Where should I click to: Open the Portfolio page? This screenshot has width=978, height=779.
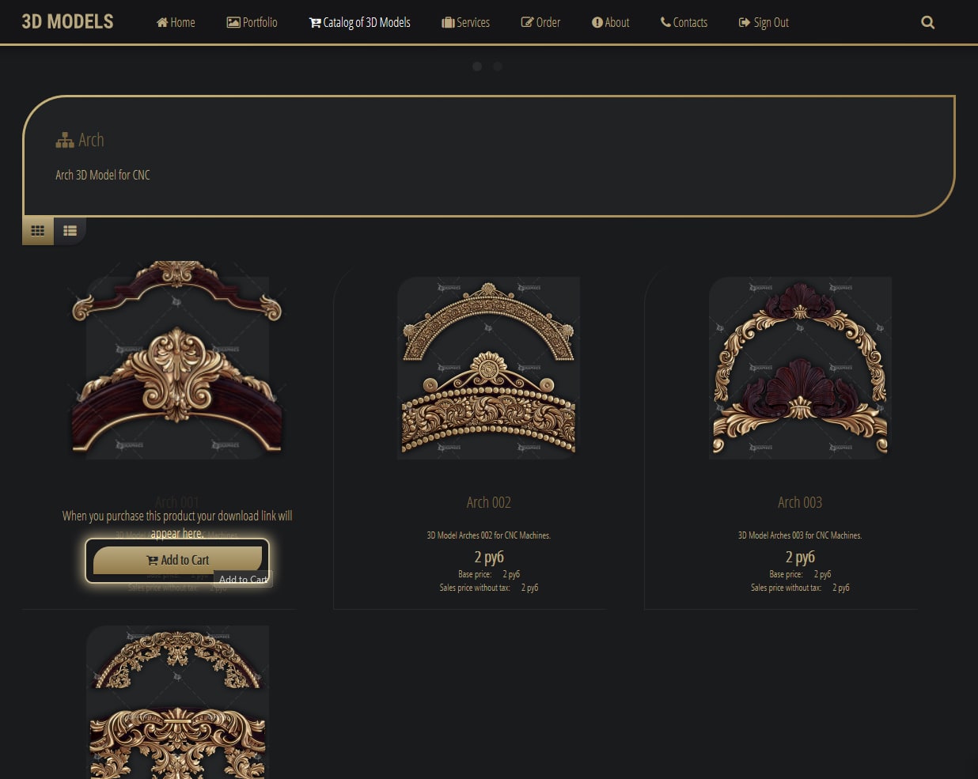pos(252,23)
